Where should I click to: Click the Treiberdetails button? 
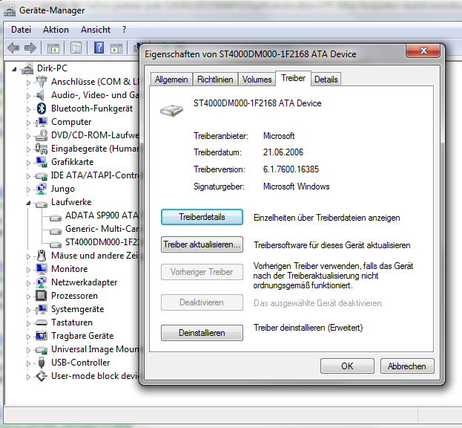(x=202, y=217)
